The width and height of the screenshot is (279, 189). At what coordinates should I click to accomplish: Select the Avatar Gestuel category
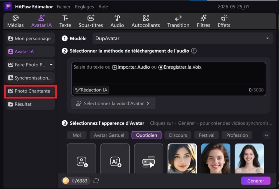pos(109,135)
